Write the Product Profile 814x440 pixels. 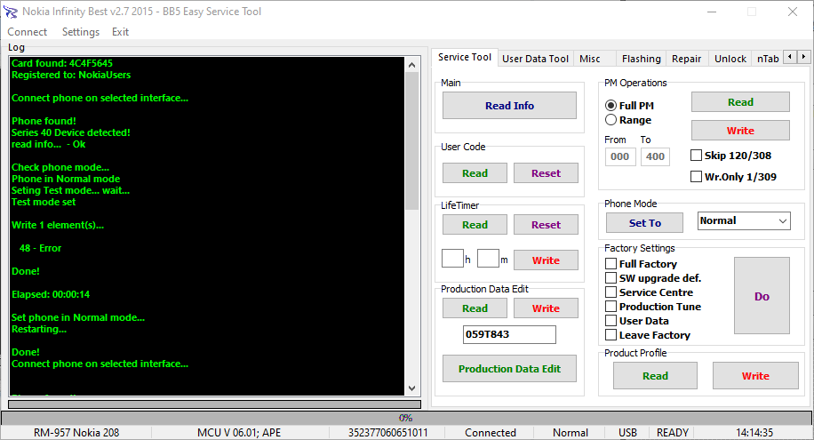pos(755,376)
